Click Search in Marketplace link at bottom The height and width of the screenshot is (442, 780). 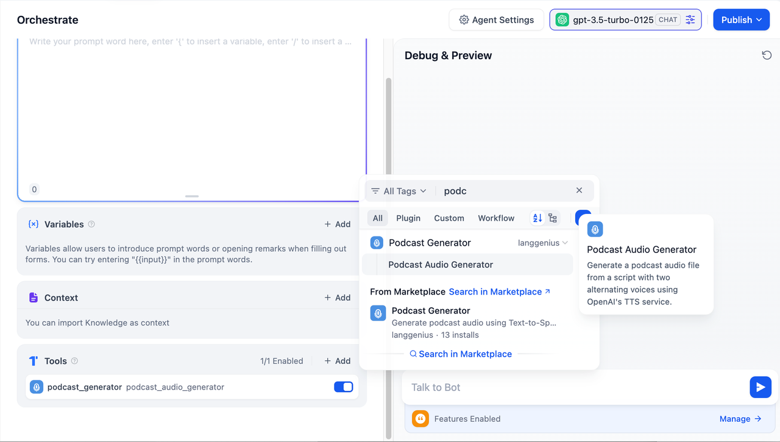(465, 354)
